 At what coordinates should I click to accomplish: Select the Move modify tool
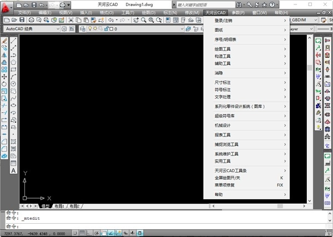click(4, 77)
